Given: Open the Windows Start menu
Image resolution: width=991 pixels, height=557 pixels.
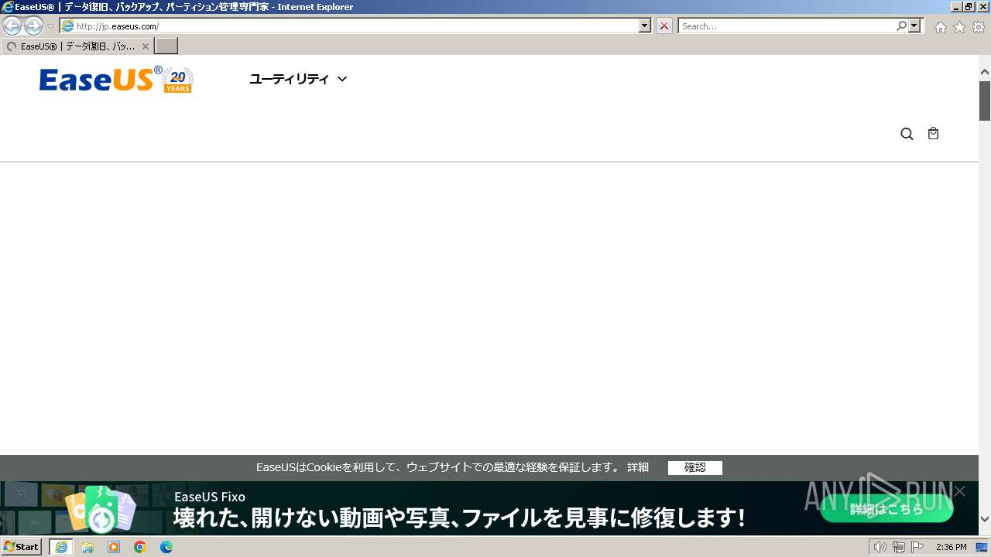Looking at the screenshot, I should coord(22,547).
